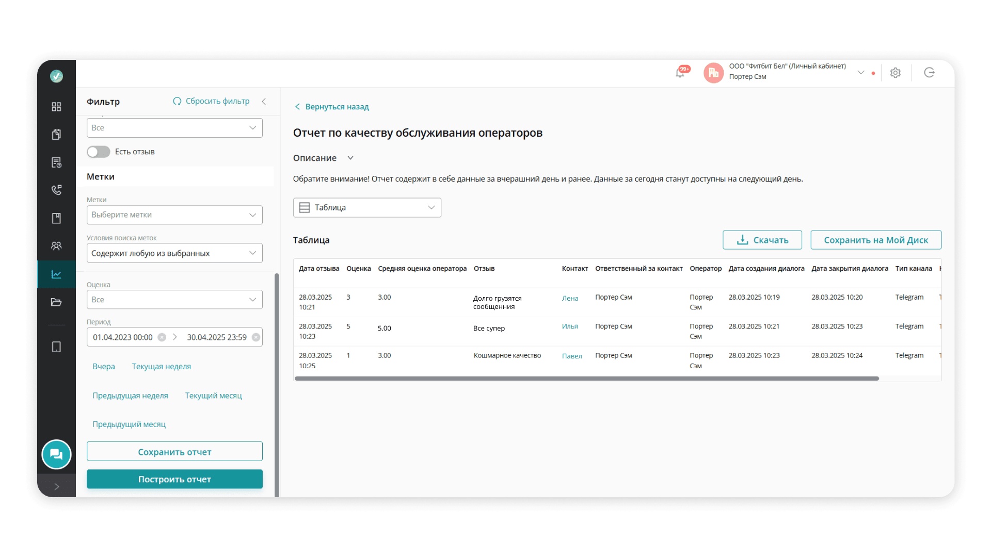Open the 'Выберите метки' dropdown
The height and width of the screenshot is (557, 991).
point(174,215)
